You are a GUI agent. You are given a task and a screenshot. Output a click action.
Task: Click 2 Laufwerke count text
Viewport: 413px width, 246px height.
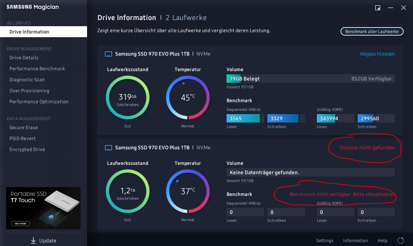click(186, 17)
